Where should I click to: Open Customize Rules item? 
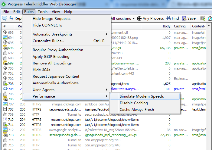tap(66, 41)
